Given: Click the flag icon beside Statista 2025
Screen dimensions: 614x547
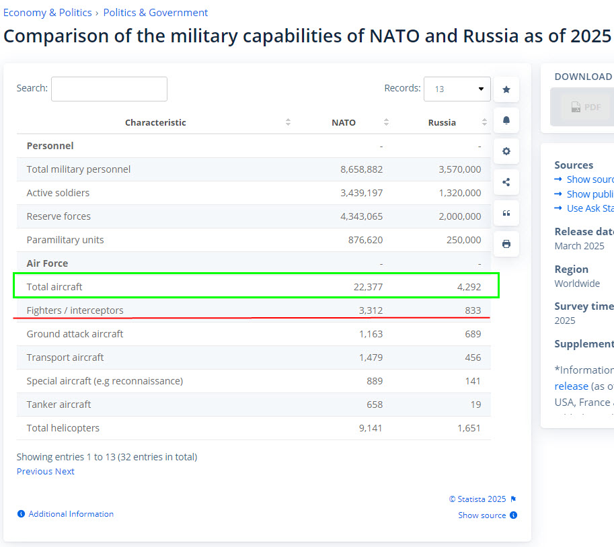Looking at the screenshot, I should (514, 499).
